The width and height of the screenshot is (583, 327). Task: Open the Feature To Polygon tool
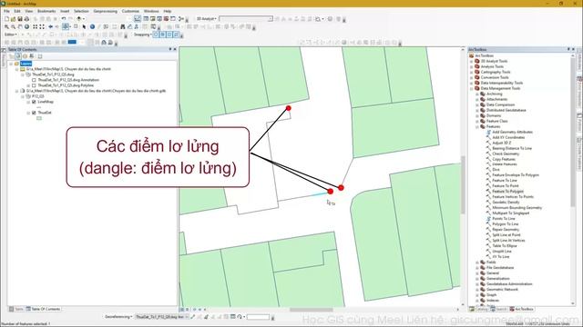pos(507,192)
